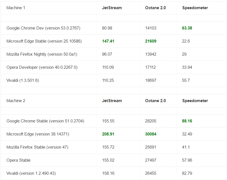Select Google Chrome Dev row label
This screenshot has width=227, height=180.
pos(43,28)
